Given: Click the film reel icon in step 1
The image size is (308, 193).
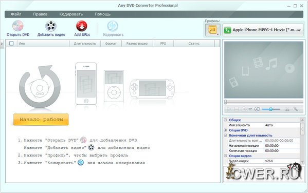Looking at the screenshot, I should 91,147.
